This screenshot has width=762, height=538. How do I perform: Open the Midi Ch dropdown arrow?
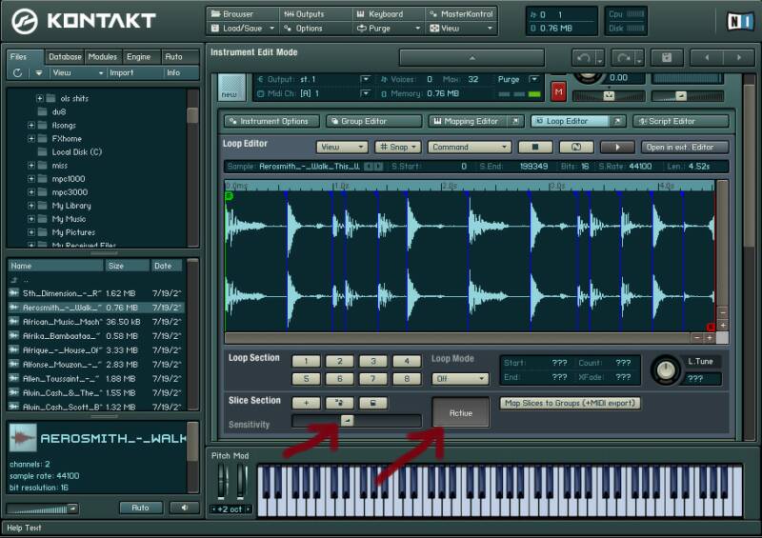pos(365,93)
